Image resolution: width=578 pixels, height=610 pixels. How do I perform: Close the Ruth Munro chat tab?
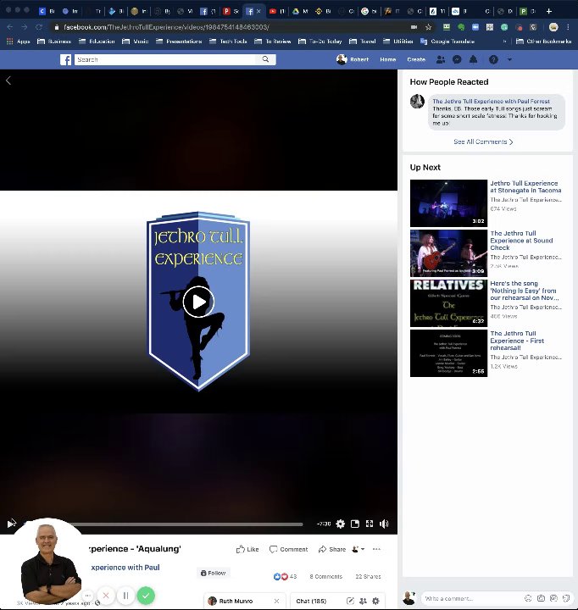pos(276,601)
